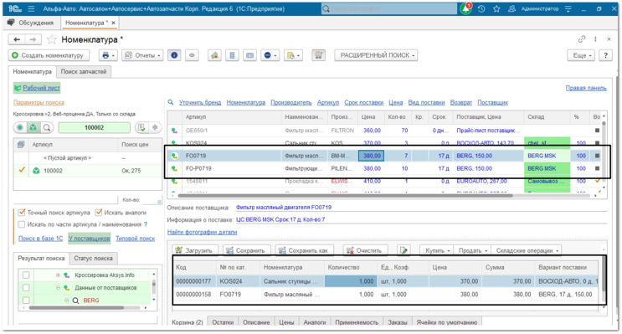
Task: Open the Цены tab
Action: pos(286,322)
